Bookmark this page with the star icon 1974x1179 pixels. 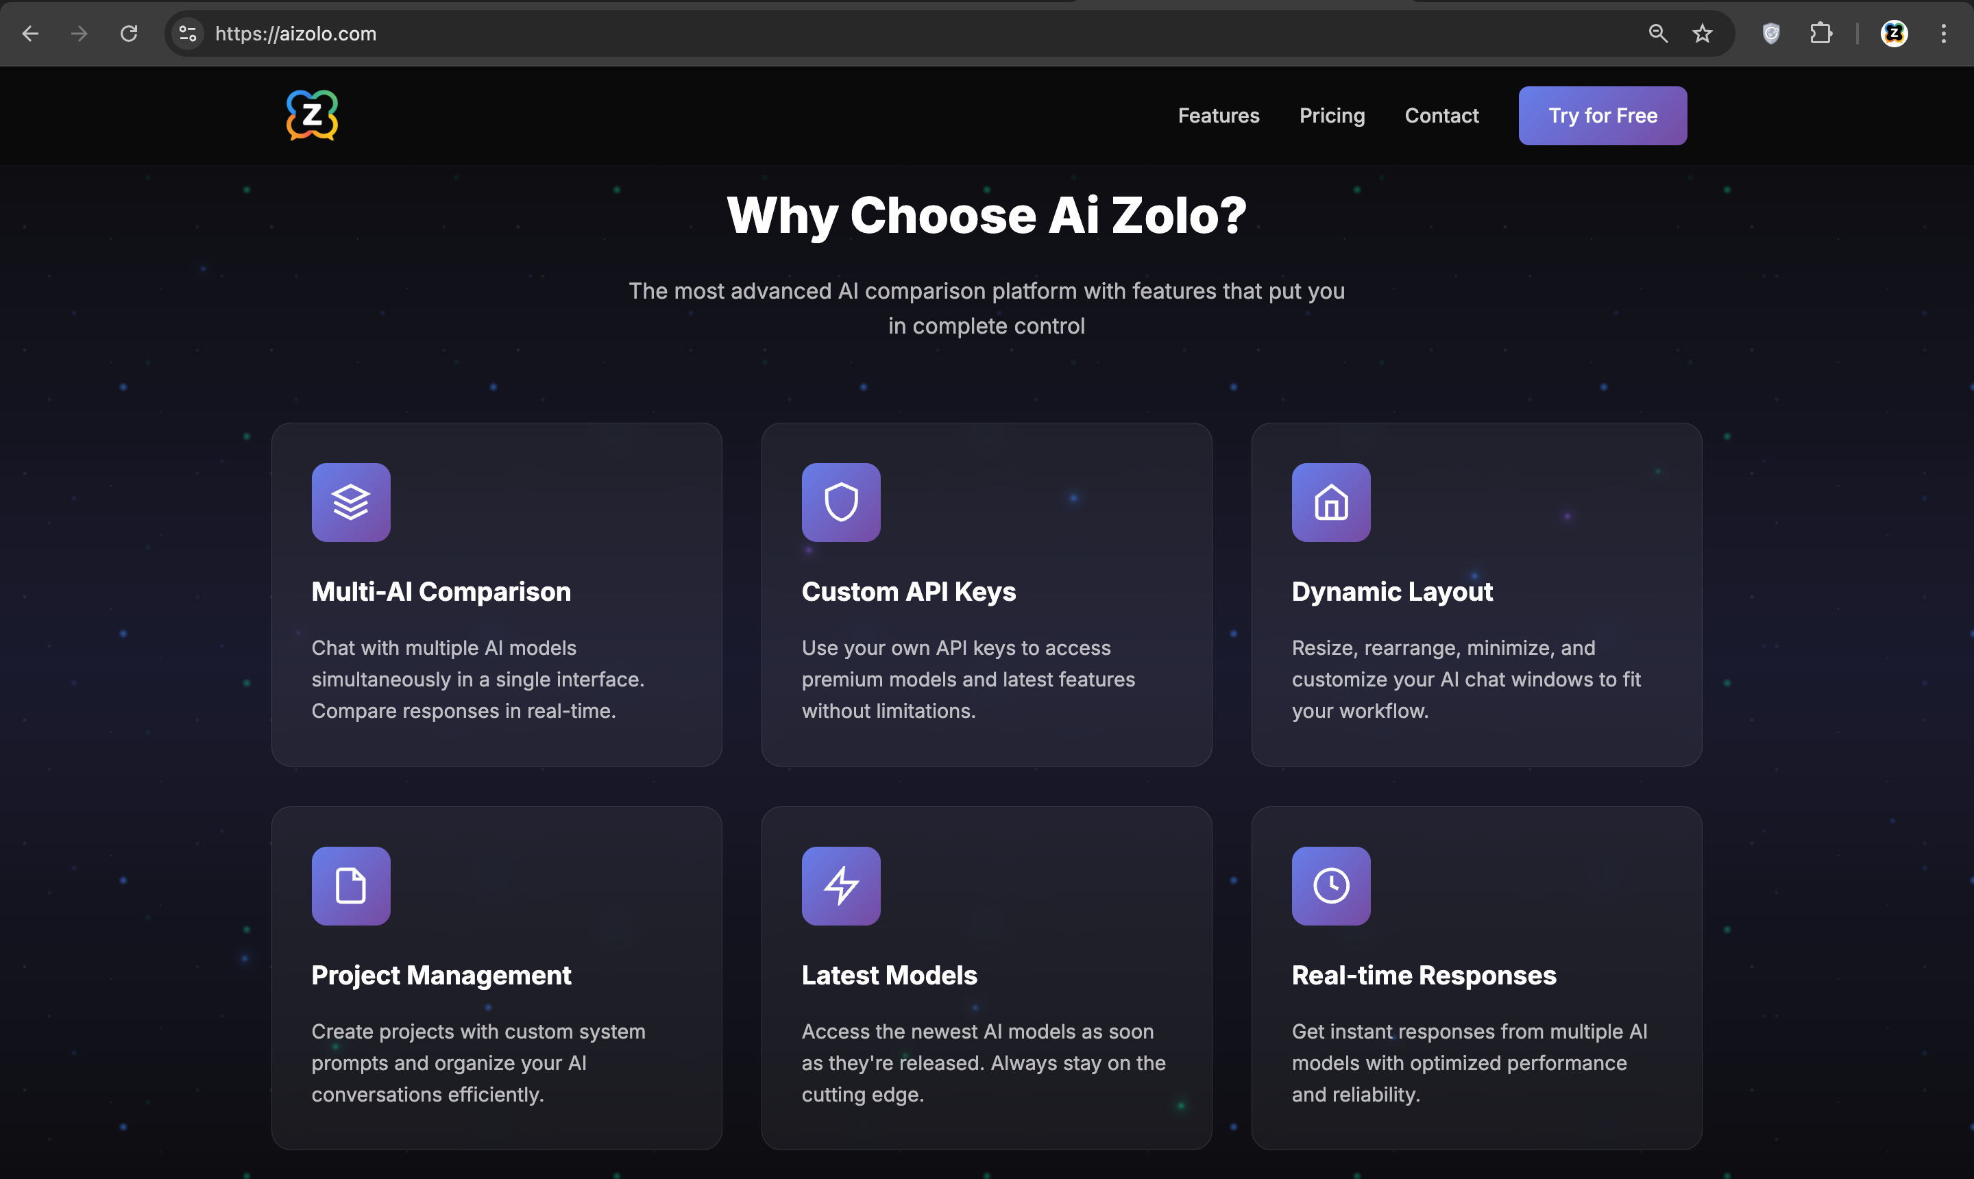point(1701,34)
